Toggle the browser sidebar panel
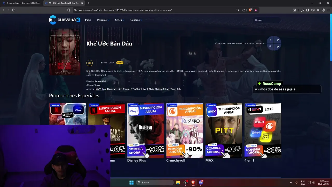 (308, 10)
